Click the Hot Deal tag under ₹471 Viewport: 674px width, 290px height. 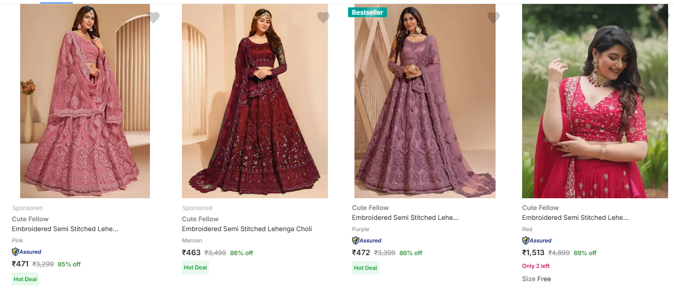click(25, 279)
